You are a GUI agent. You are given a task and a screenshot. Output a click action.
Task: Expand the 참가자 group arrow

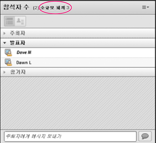pos(4,72)
